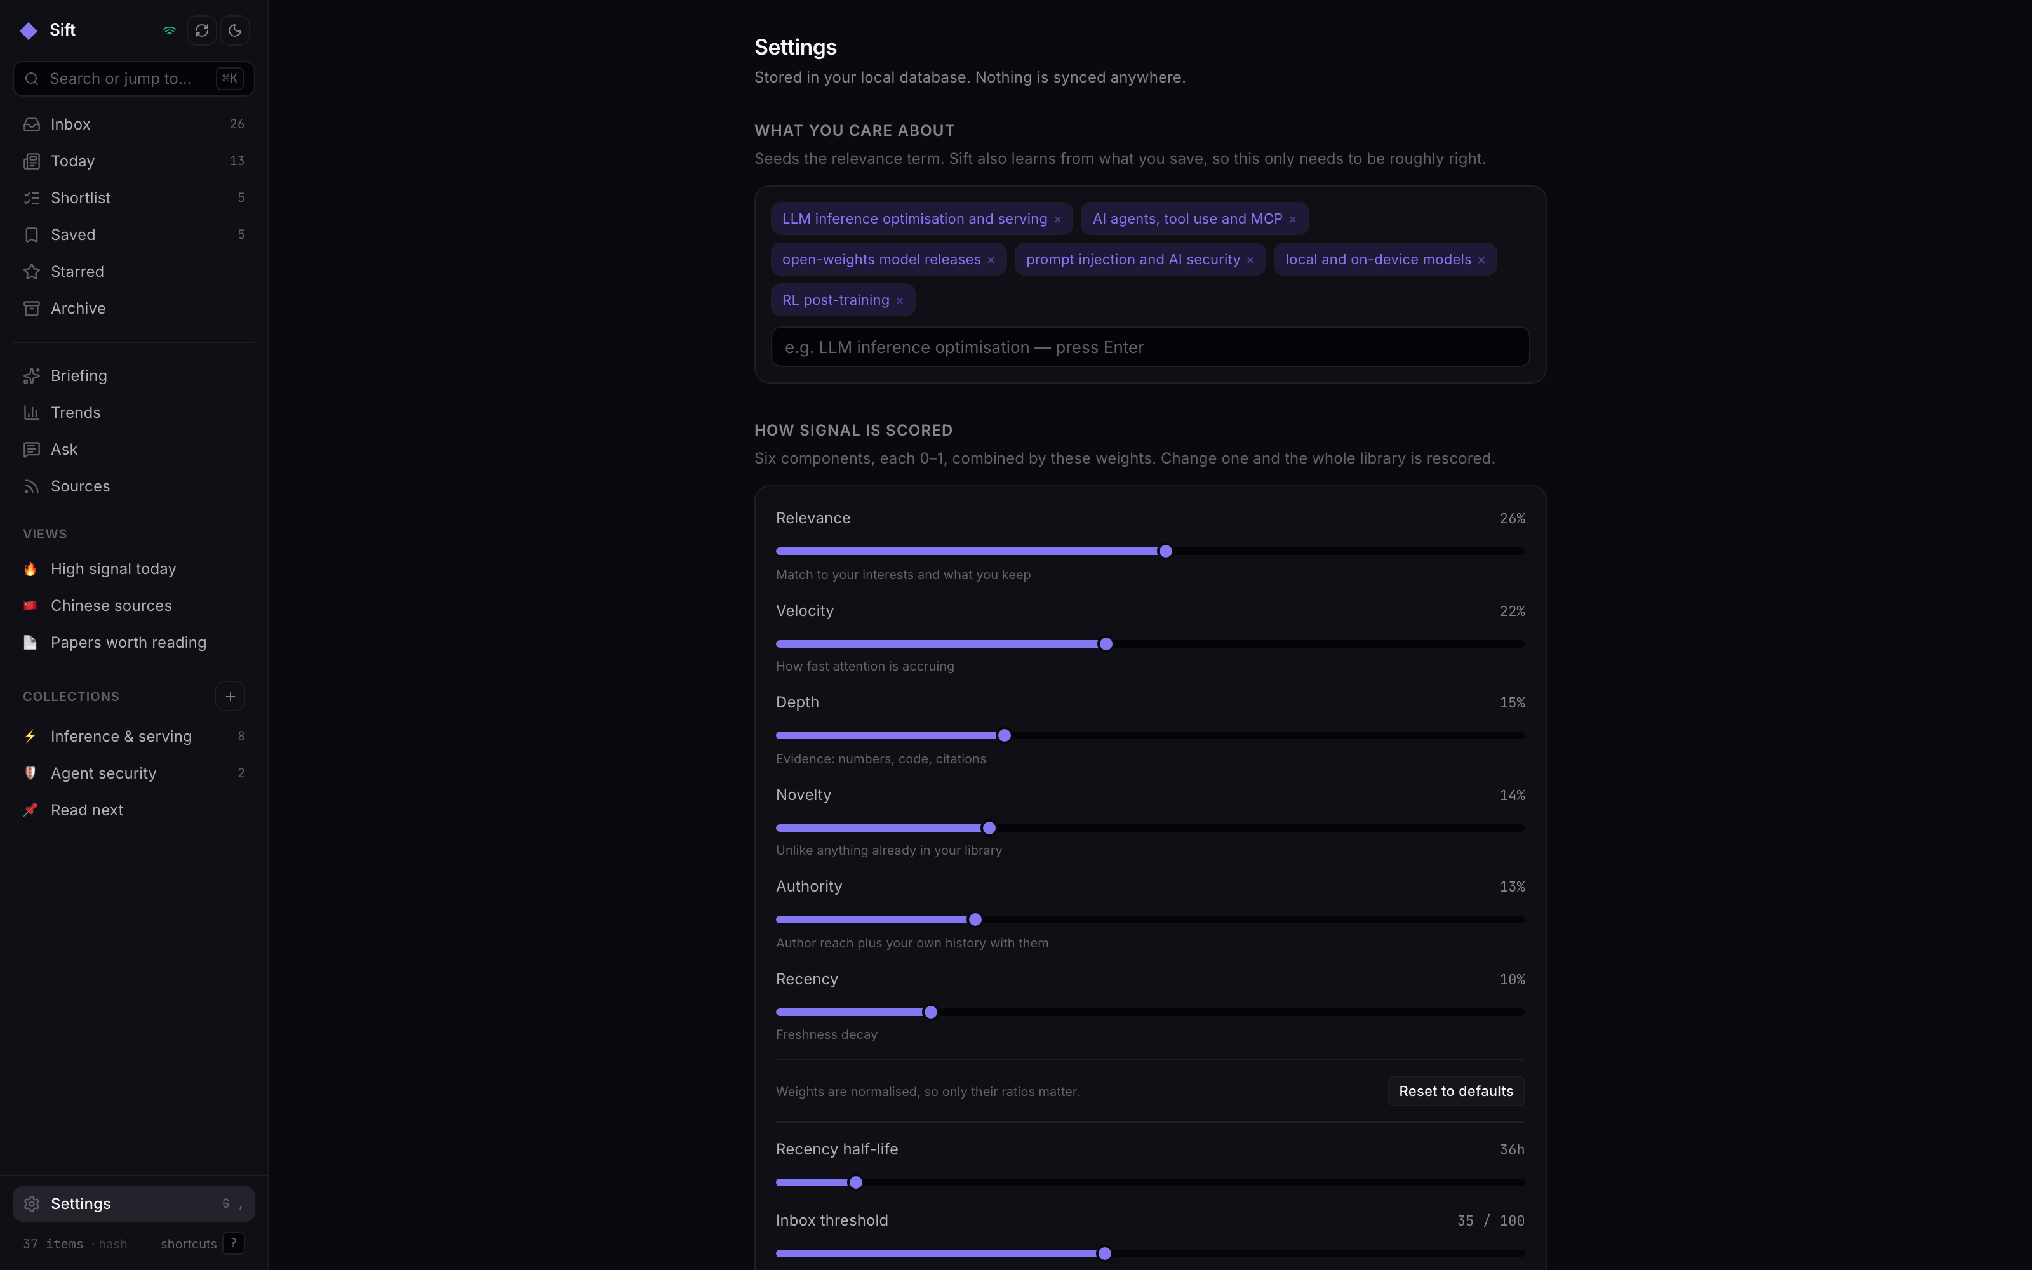Click the Recency half-life slider handle
The width and height of the screenshot is (2032, 1270).
pos(855,1182)
